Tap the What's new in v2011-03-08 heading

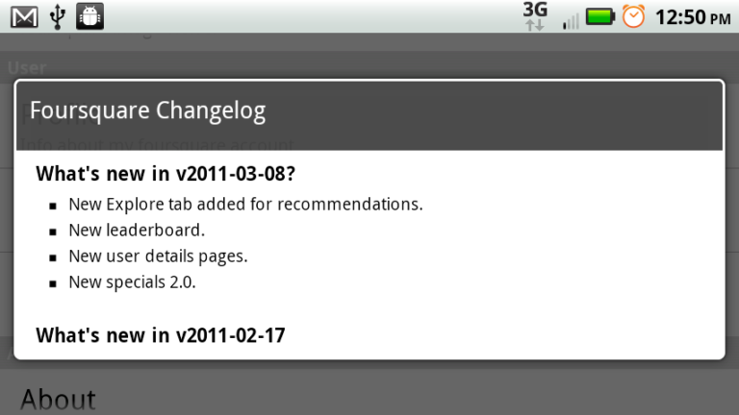click(x=166, y=174)
